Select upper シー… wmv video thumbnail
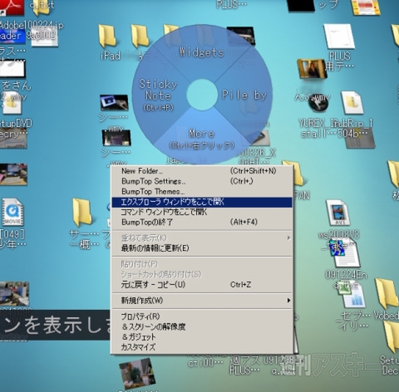Image resolution: width=399 pixels, height=392 pixels. pyautogui.click(x=114, y=103)
